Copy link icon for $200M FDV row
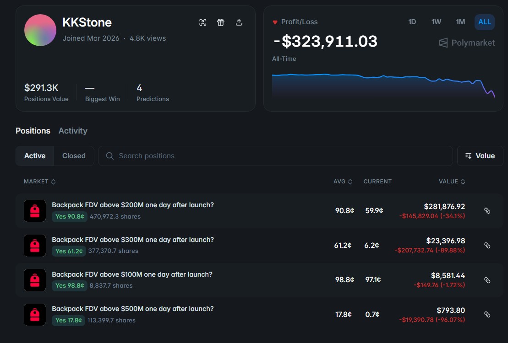The height and width of the screenshot is (343, 508). (x=487, y=211)
